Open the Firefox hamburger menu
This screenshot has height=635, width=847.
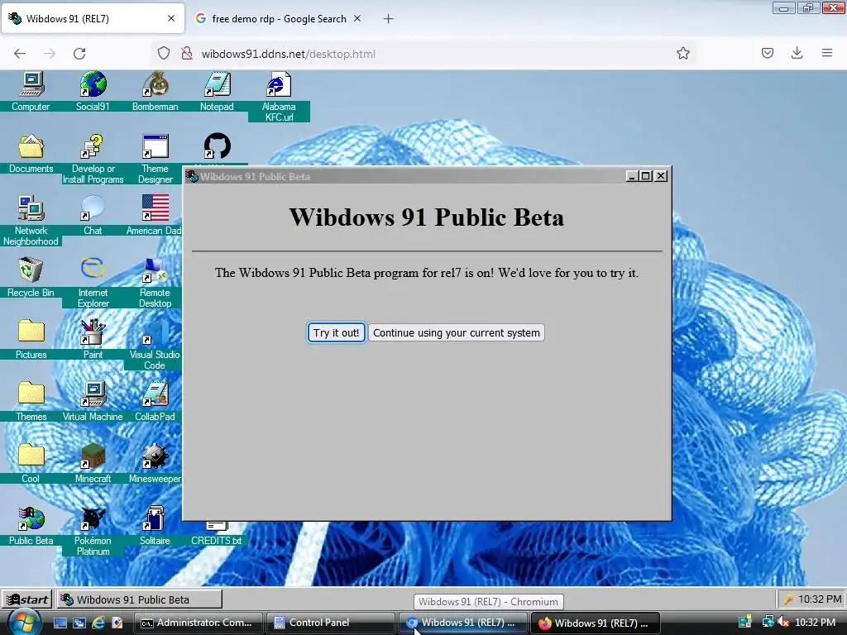tap(827, 53)
